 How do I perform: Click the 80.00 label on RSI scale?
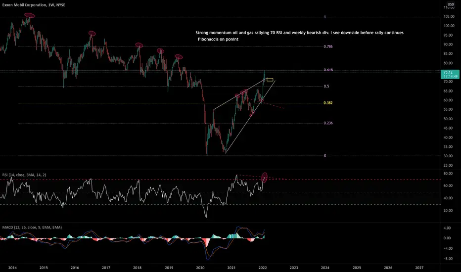449,174
